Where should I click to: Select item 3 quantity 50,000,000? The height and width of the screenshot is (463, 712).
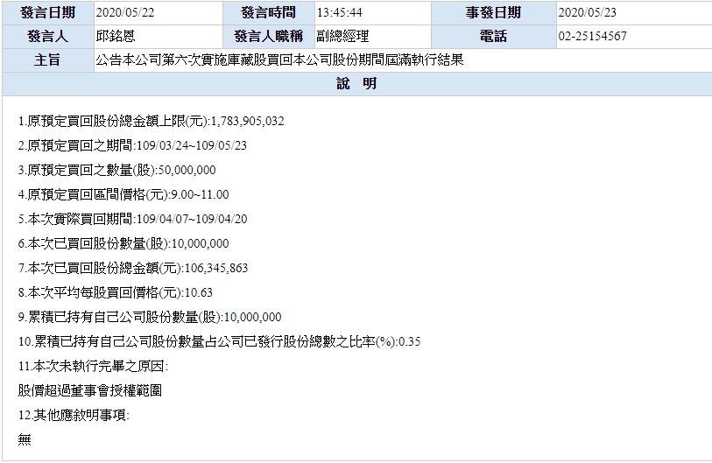click(x=187, y=170)
